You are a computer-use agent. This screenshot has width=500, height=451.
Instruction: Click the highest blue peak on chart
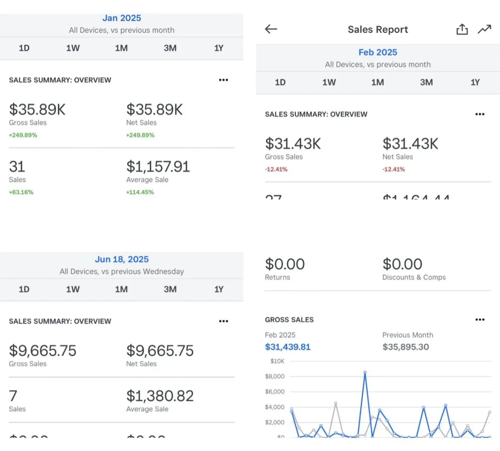pos(365,372)
